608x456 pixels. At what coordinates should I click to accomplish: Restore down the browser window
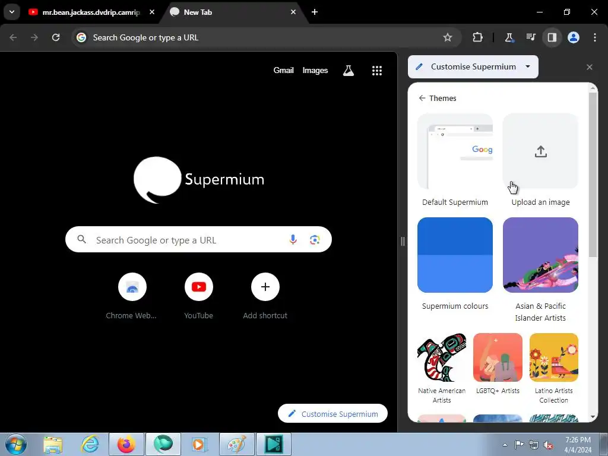click(x=567, y=12)
